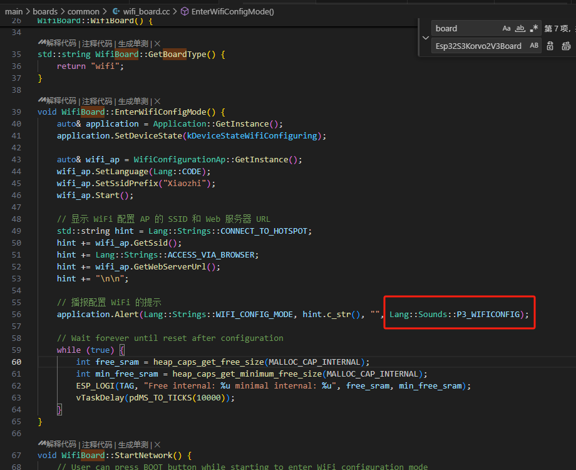The height and width of the screenshot is (470, 576).
Task: Click the method cube icon in breadcrumb
Action: point(185,11)
